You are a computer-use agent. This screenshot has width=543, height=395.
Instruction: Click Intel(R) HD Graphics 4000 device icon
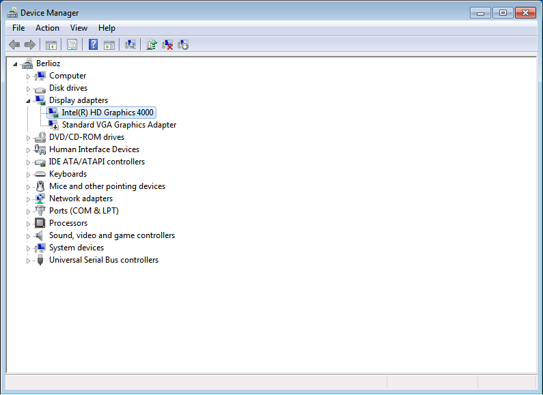pyautogui.click(x=53, y=113)
